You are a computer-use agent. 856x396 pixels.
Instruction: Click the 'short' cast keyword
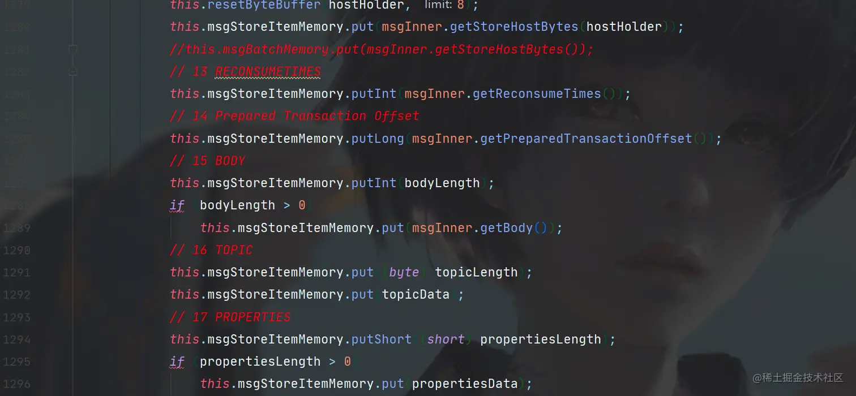pos(446,339)
